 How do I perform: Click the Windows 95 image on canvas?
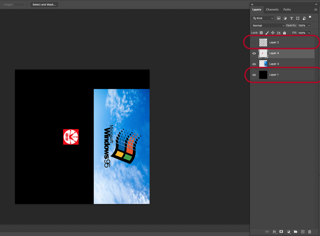(x=122, y=146)
